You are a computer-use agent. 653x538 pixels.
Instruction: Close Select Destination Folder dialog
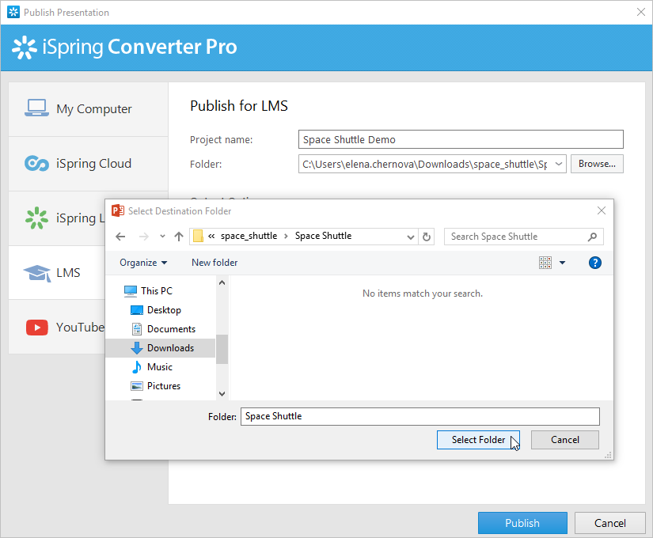click(602, 210)
